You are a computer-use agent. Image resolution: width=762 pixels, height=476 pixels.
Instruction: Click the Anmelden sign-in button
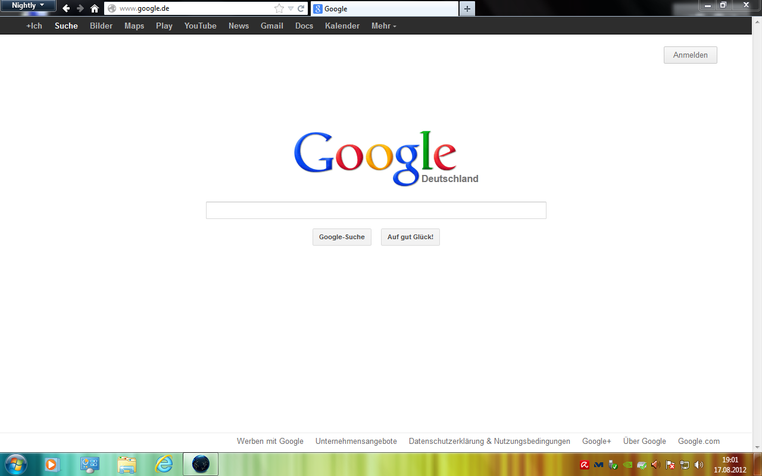691,55
